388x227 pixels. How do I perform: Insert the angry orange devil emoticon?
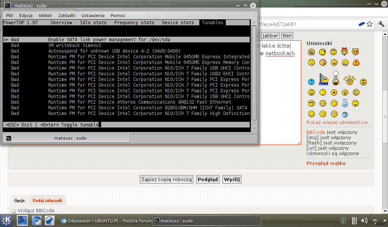pyautogui.click(x=355, y=51)
